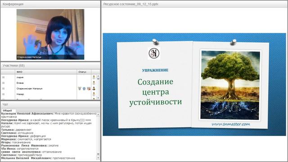This screenshot has height=162, width=288.
Task: Click the SN logo on the slide
Action: pyautogui.click(x=154, y=53)
